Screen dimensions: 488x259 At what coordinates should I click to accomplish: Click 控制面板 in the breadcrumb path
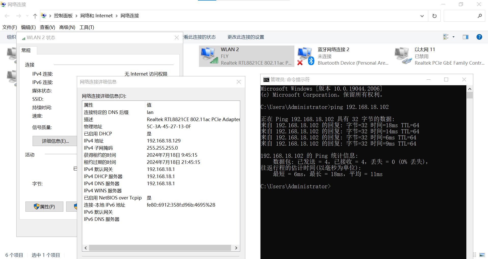(x=63, y=16)
